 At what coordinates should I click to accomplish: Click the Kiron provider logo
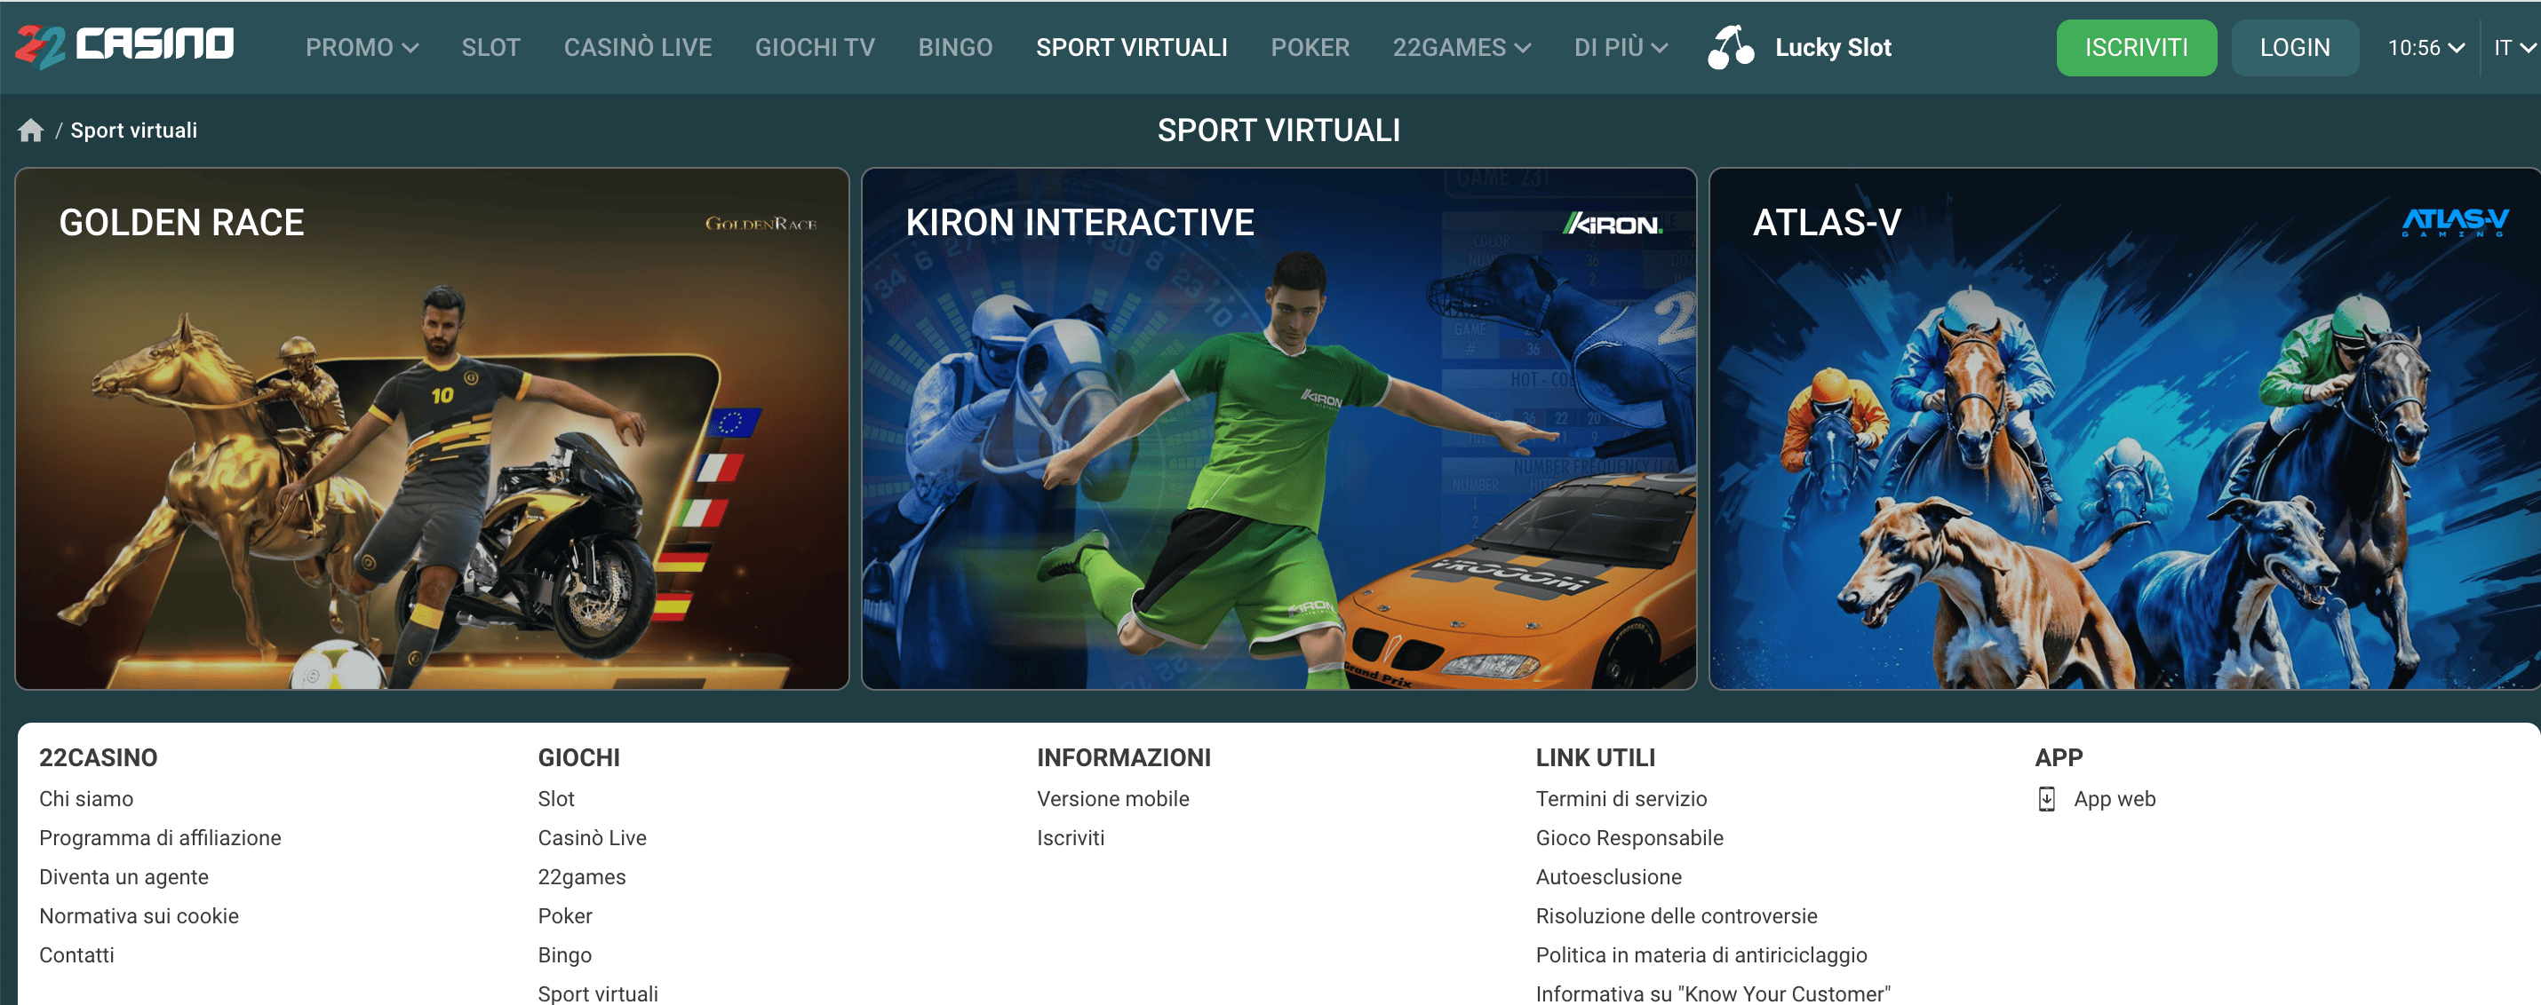pyautogui.click(x=1613, y=225)
